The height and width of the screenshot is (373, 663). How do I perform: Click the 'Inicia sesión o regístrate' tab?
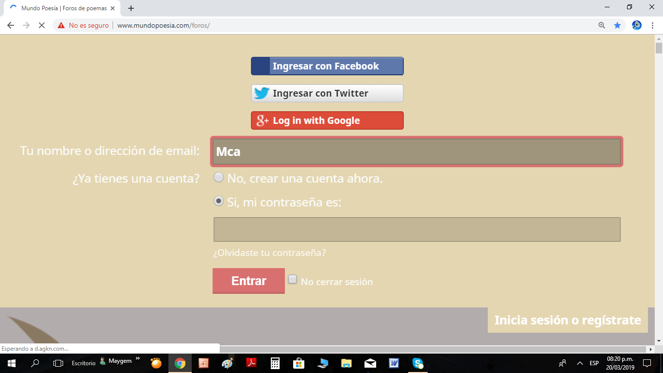[567, 320]
